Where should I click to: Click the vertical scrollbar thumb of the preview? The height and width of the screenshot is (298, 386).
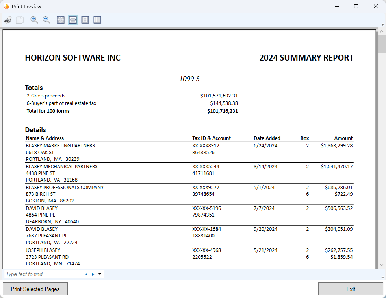pos(382,44)
